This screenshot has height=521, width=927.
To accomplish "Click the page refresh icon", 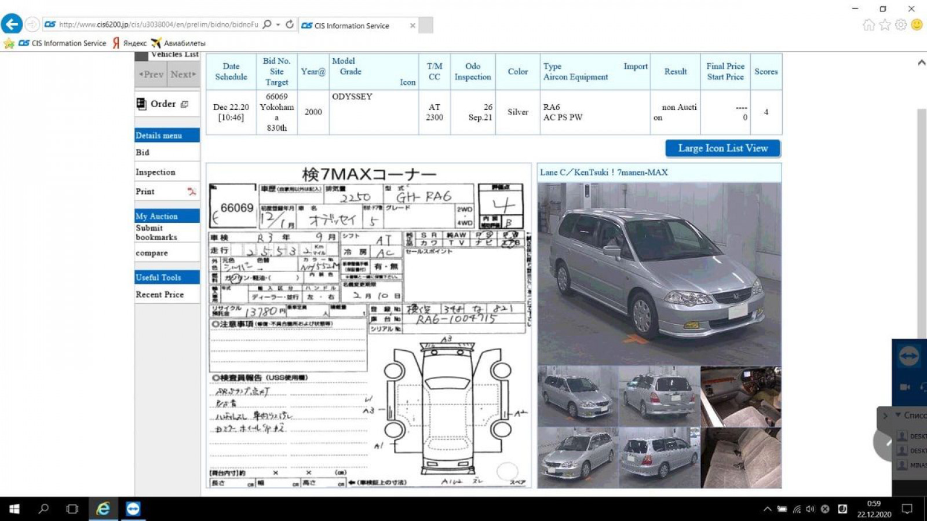I will (x=290, y=24).
